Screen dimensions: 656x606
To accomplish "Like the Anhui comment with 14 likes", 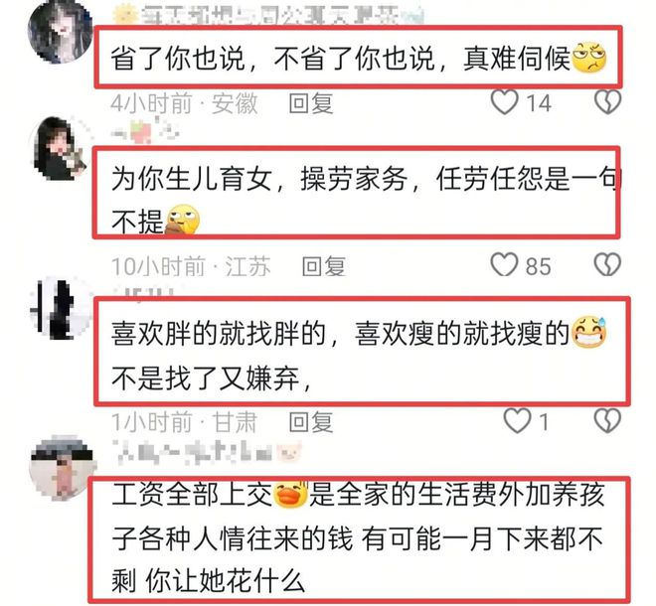I will point(504,102).
